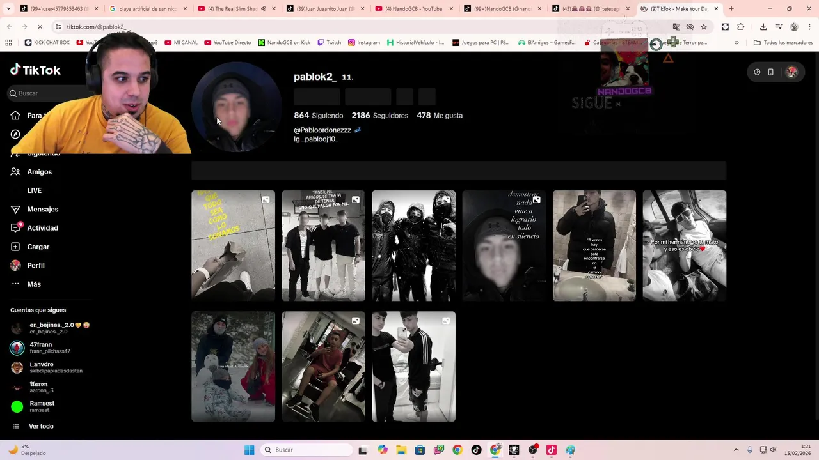Show hidden system tray icons
The width and height of the screenshot is (819, 460).
736,450
